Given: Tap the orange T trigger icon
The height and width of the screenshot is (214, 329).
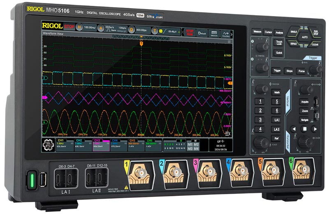Looking at the screenshot, I should 155,31.
